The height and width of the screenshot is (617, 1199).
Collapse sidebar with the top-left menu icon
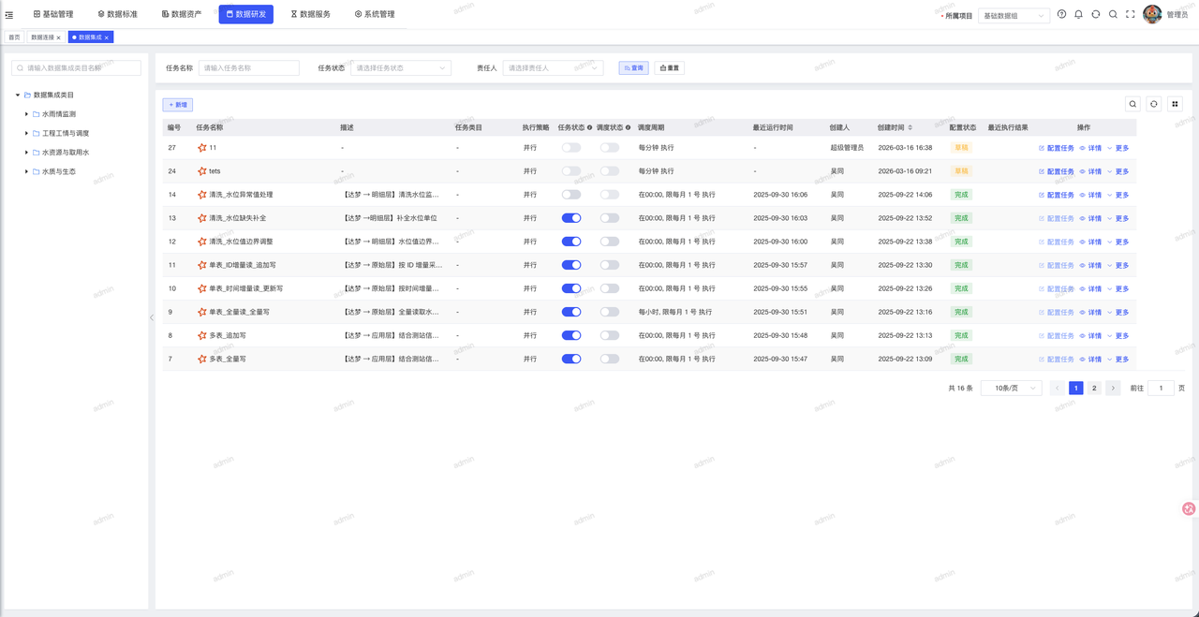pos(9,15)
